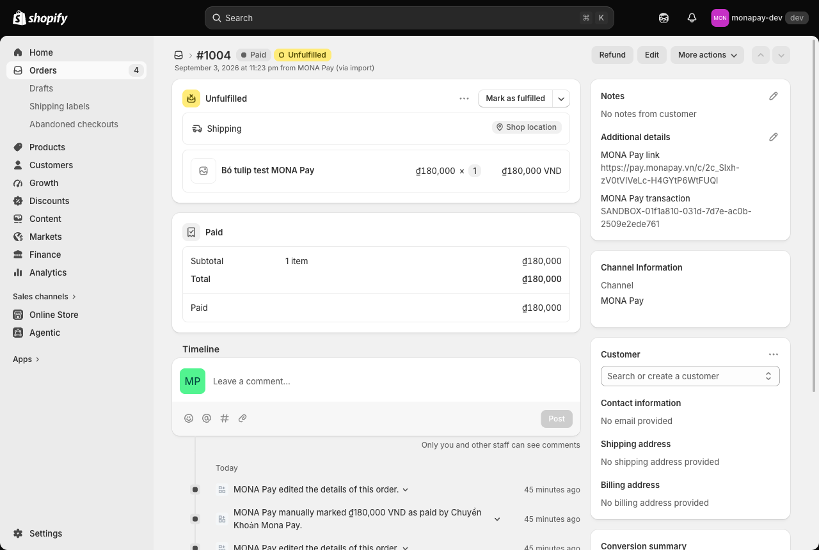Attach a file to the comment
819x550 pixels.
[243, 418]
